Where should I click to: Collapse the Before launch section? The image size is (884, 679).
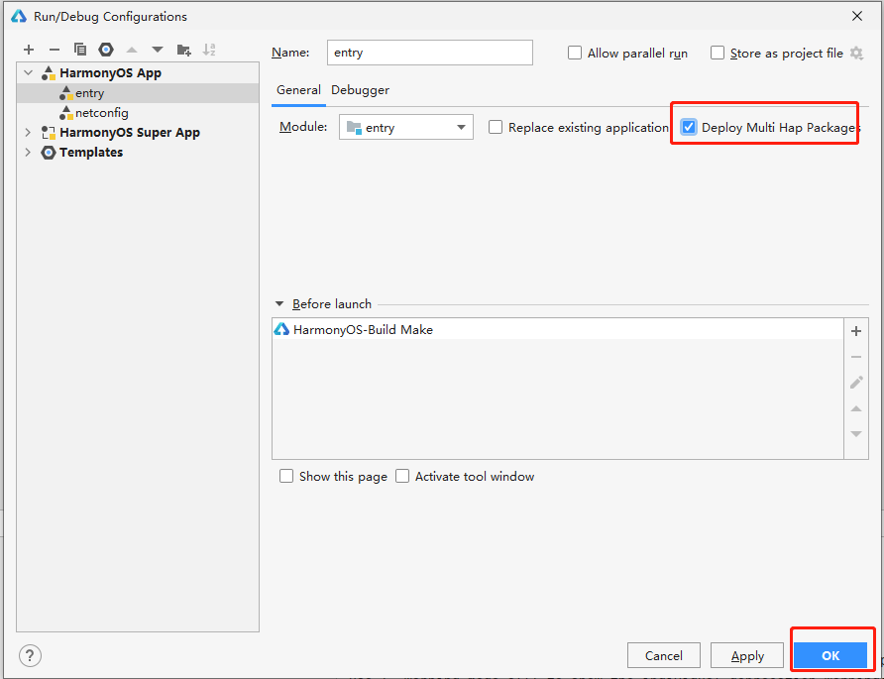pos(279,304)
